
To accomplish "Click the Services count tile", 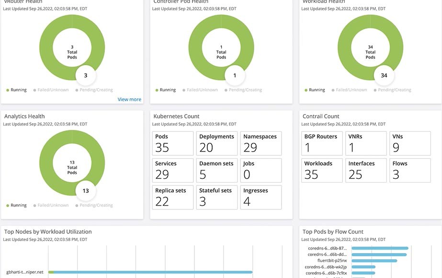I will tap(172, 170).
